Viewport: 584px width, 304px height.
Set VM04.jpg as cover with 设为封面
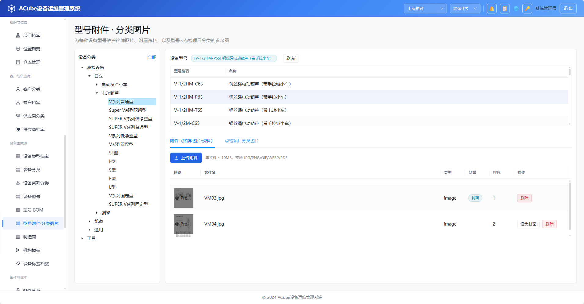(528, 224)
